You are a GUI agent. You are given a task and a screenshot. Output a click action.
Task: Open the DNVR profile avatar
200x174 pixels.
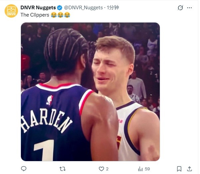[x=11, y=11]
